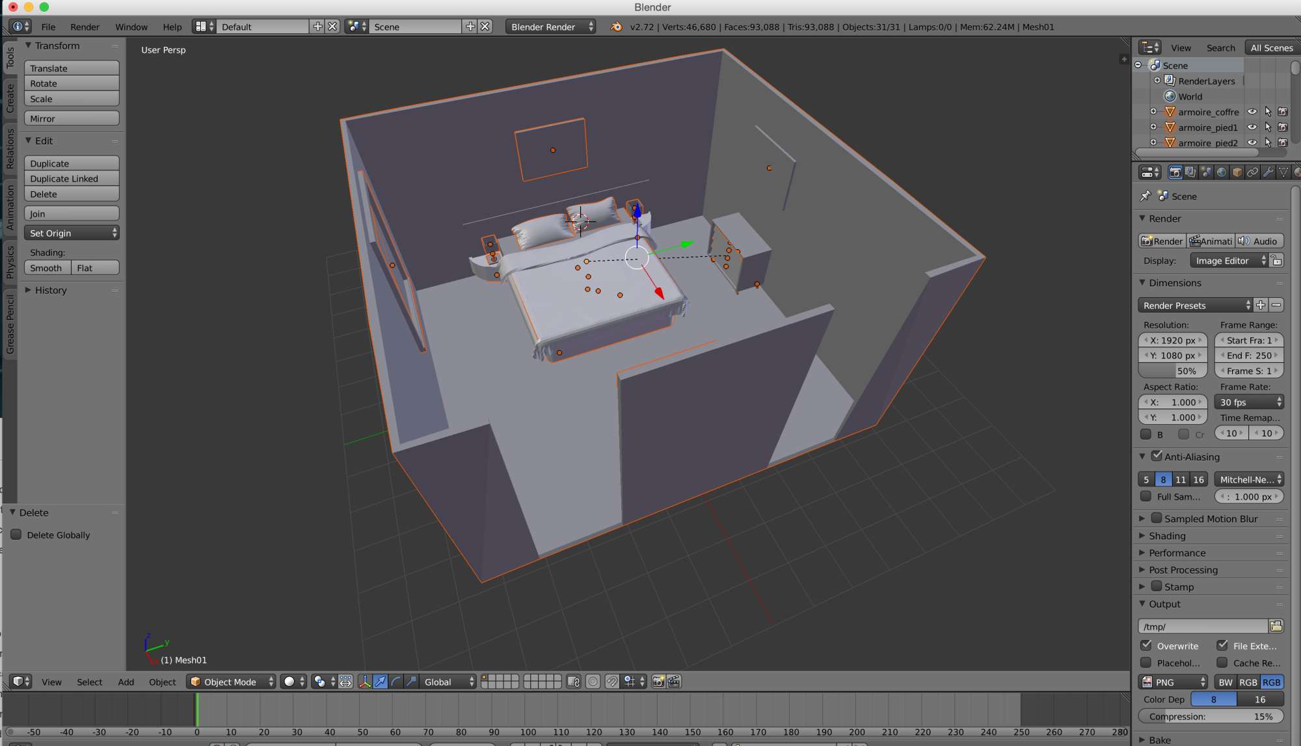Click the /tmp/ output path field
The width and height of the screenshot is (1301, 746).
point(1203,626)
